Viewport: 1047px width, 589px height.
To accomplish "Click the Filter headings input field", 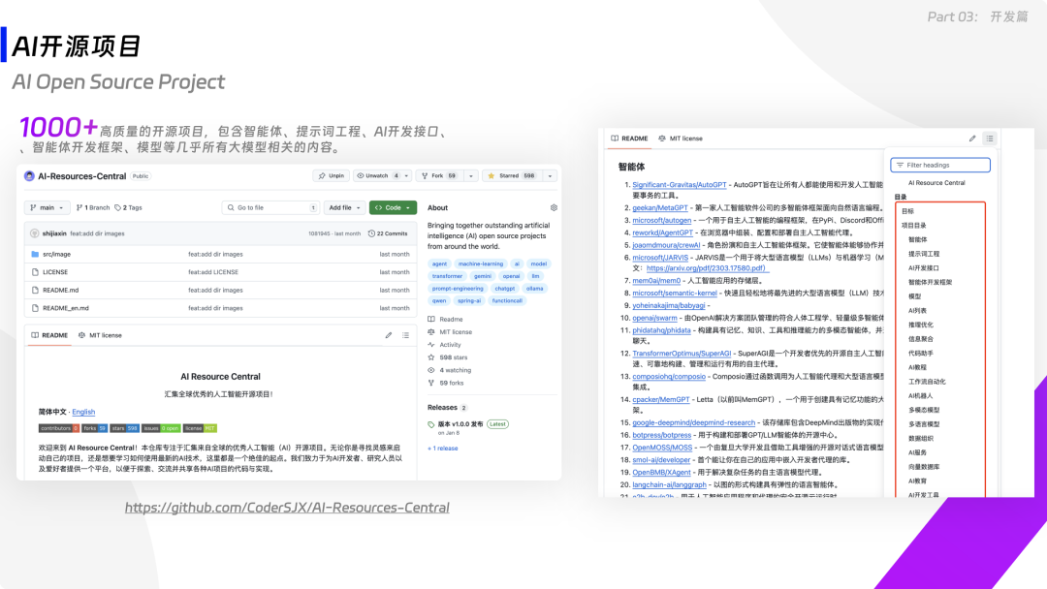I will tap(940, 165).
